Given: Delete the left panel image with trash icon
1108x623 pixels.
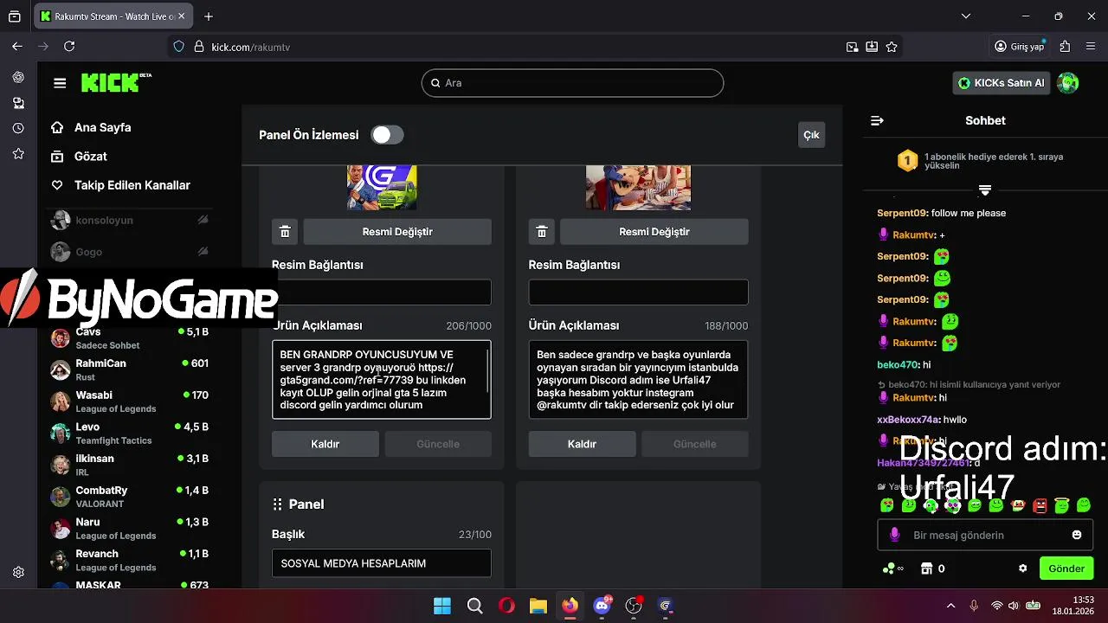Looking at the screenshot, I should pyautogui.click(x=285, y=232).
